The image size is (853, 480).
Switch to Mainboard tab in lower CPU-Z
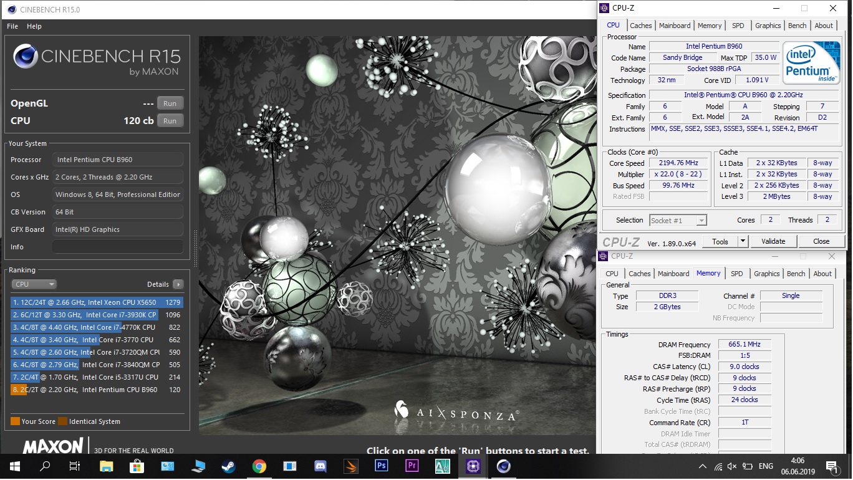tap(673, 274)
